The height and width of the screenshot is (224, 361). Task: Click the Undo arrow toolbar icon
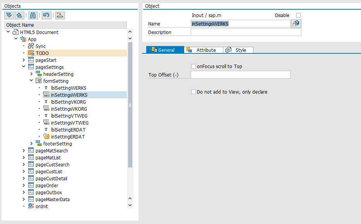click(x=46, y=15)
